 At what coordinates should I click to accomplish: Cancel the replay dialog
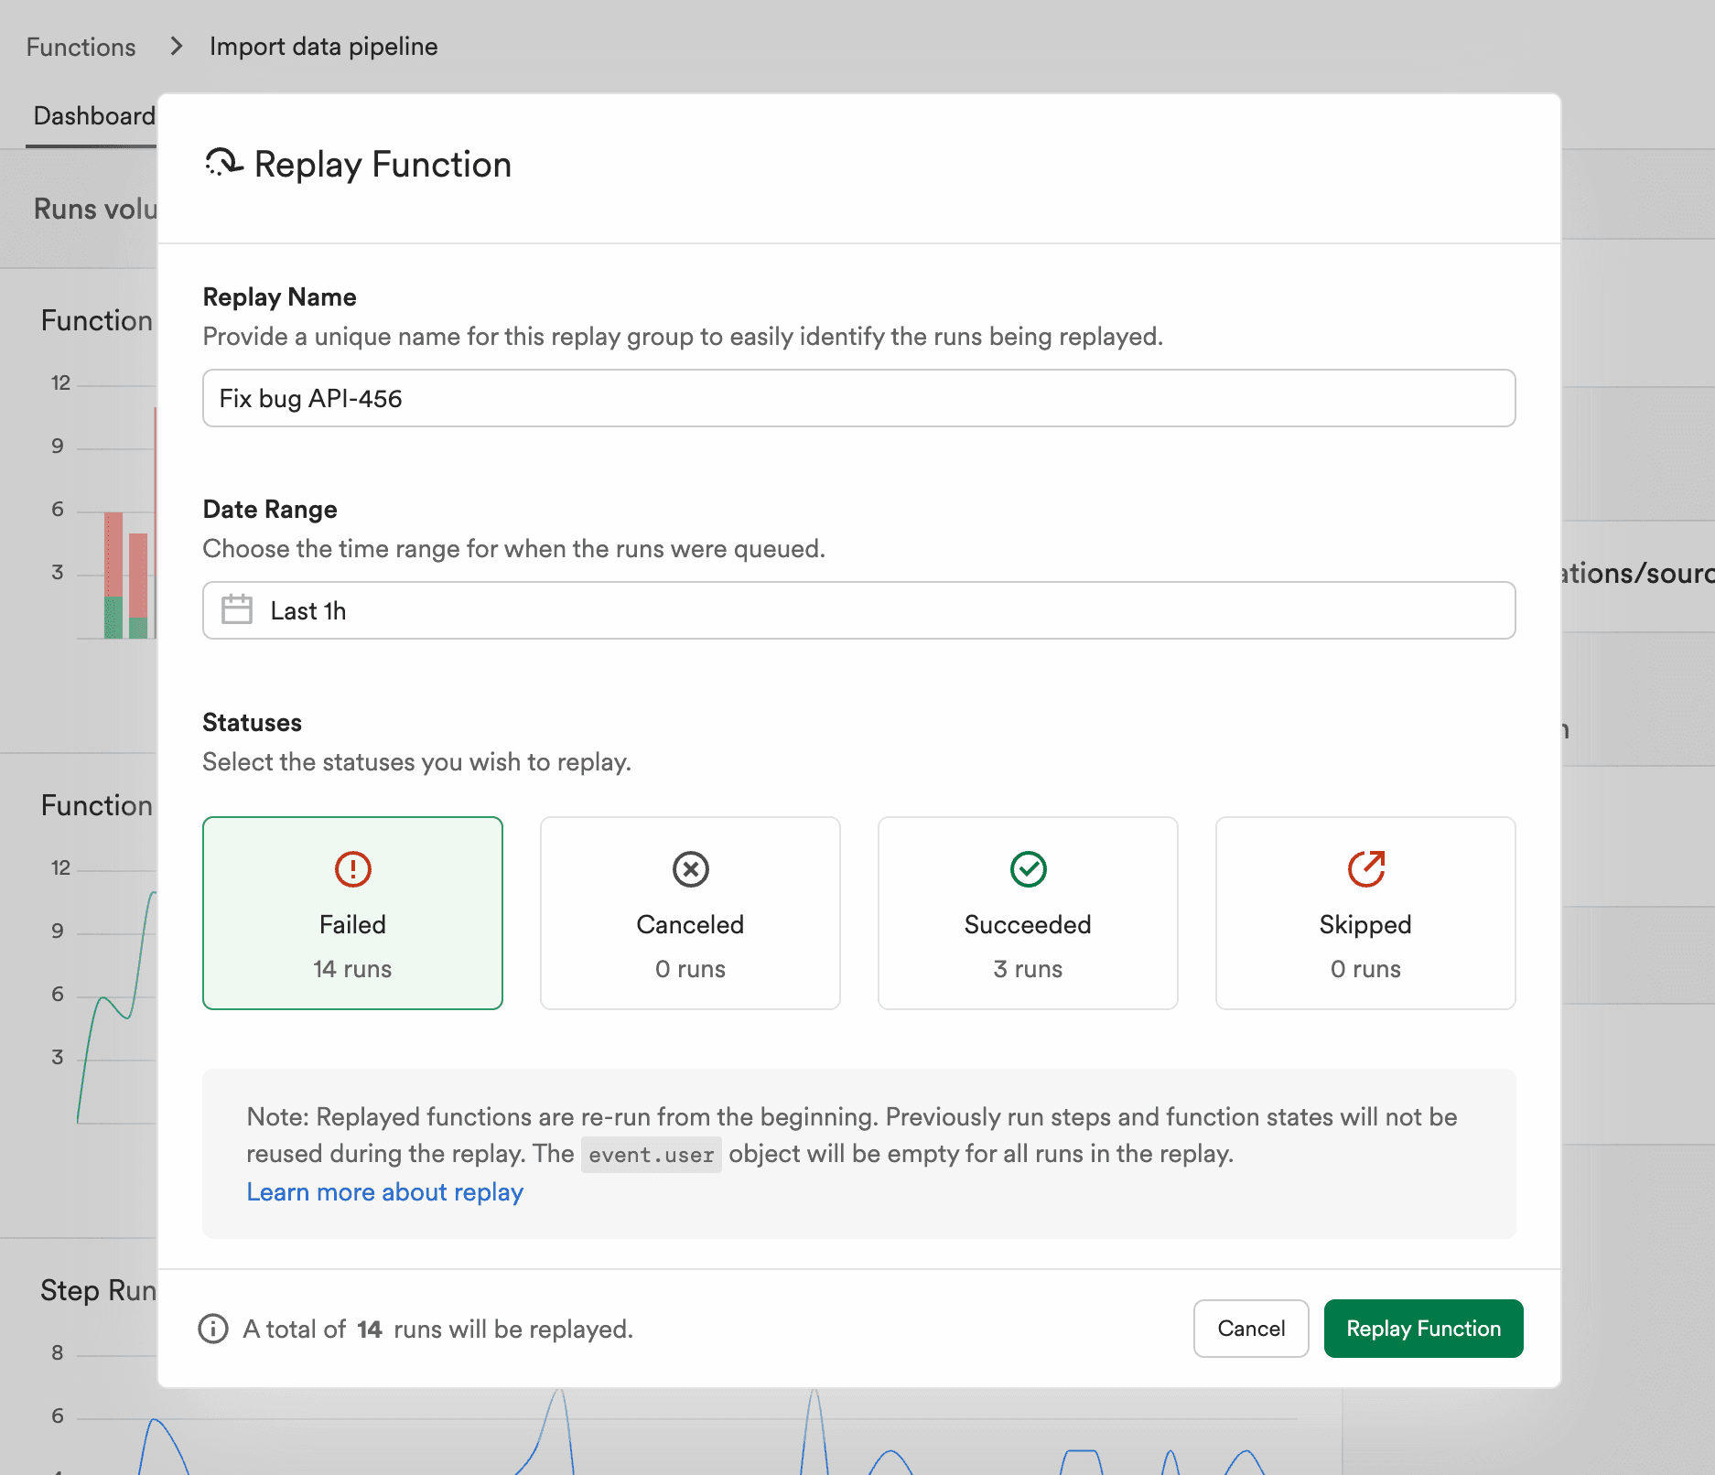click(x=1251, y=1329)
